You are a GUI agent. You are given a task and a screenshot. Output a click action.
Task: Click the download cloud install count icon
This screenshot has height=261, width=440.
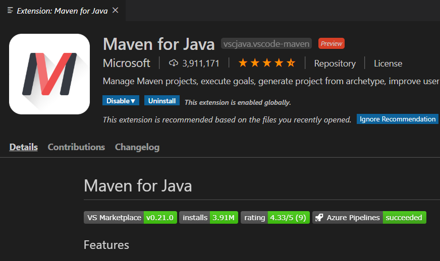[174, 63]
